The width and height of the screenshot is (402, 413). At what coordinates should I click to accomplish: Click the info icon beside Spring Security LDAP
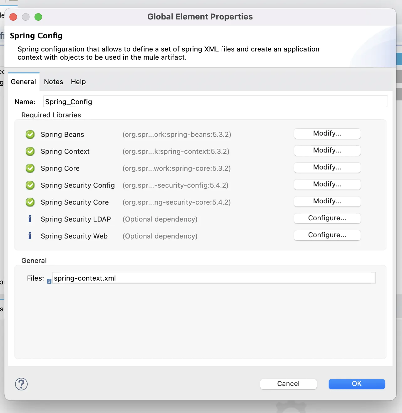30,219
